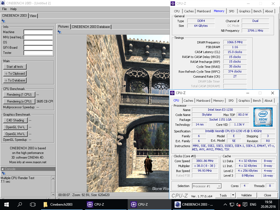The image size is (280, 210).
Task: Click the MHz (real freq.) input field
Action: click(38, 37)
